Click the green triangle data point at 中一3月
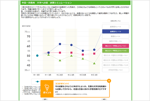 click(49, 55)
